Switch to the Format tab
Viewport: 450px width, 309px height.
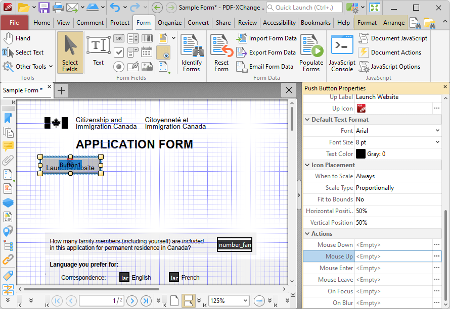click(367, 23)
